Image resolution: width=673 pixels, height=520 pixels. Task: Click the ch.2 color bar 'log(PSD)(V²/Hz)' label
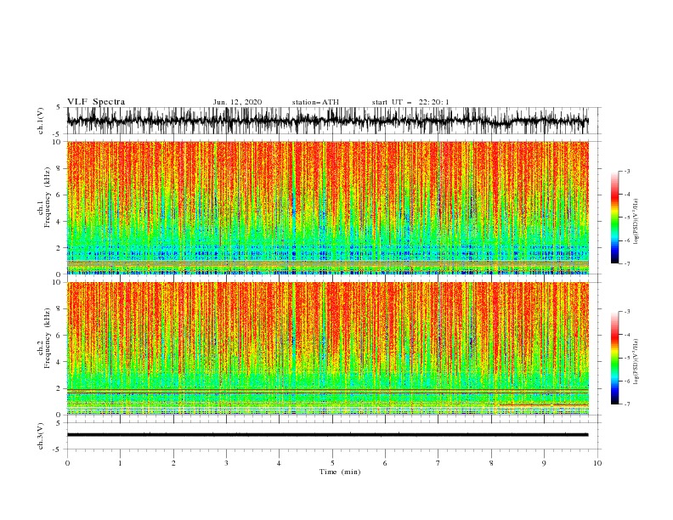(x=636, y=362)
